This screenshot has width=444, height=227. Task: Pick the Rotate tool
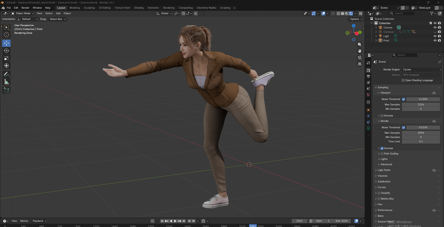pos(6,51)
